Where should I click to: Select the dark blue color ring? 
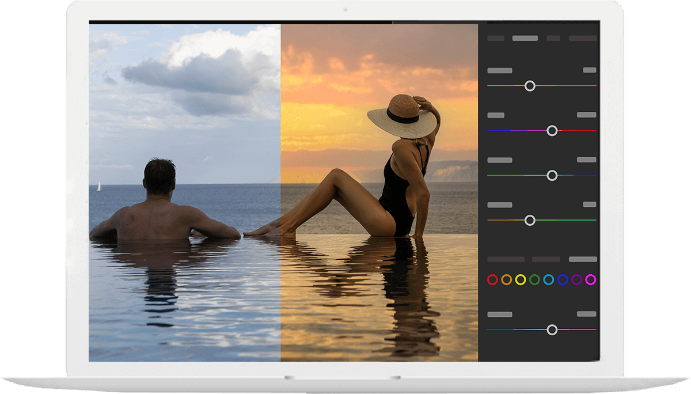pos(563,280)
